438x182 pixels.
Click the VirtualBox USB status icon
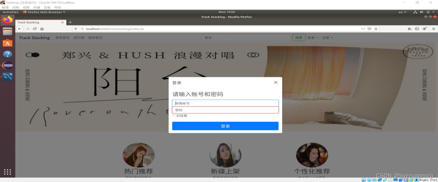385,180
